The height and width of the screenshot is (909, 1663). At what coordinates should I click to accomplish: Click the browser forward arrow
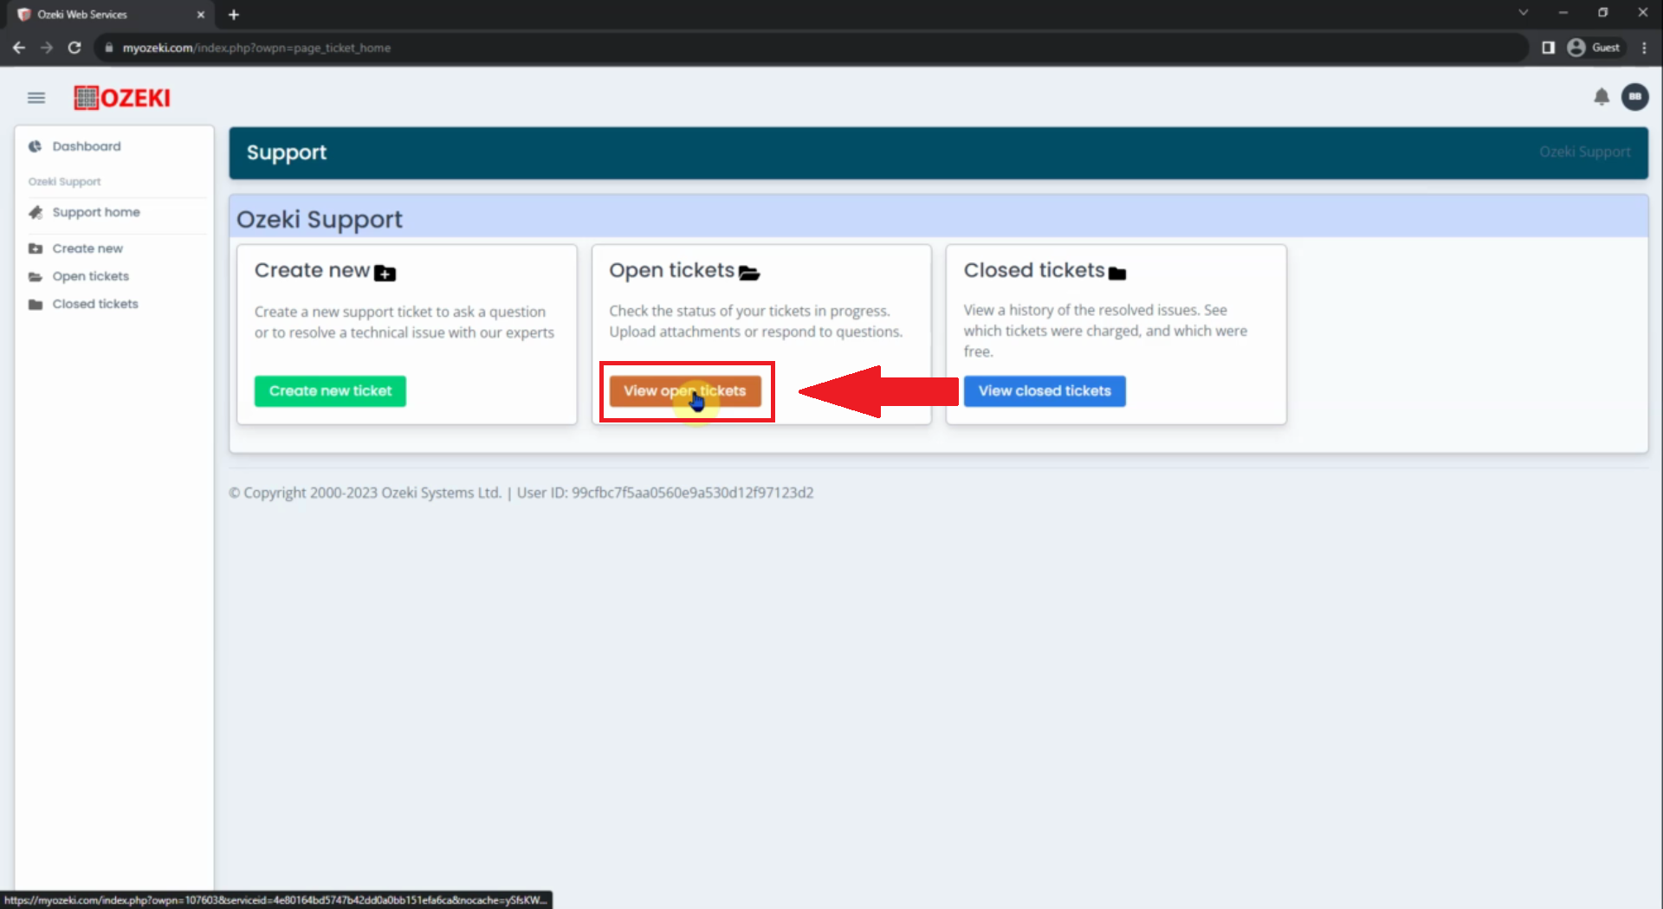point(47,48)
